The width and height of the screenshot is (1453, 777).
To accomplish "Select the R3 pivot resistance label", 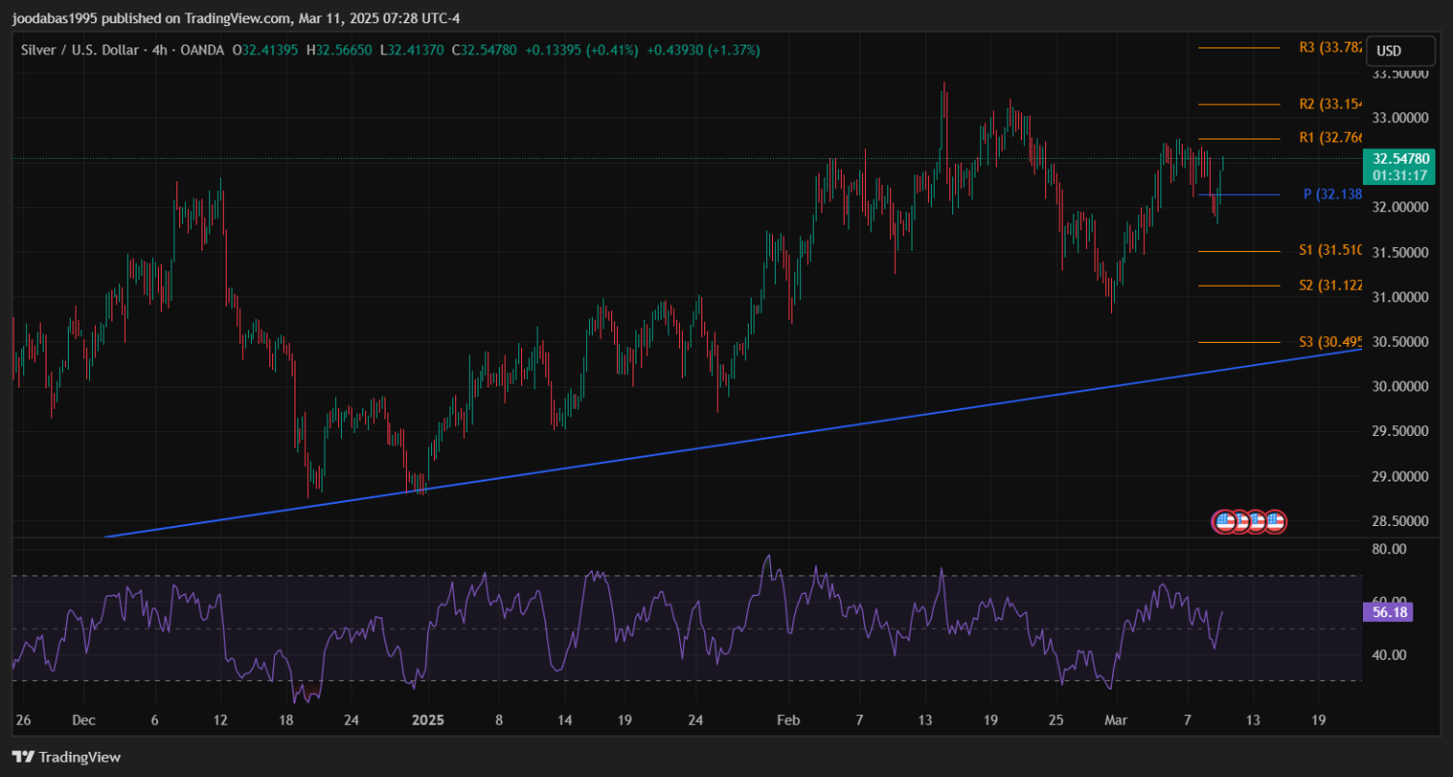I will 1331,47.
